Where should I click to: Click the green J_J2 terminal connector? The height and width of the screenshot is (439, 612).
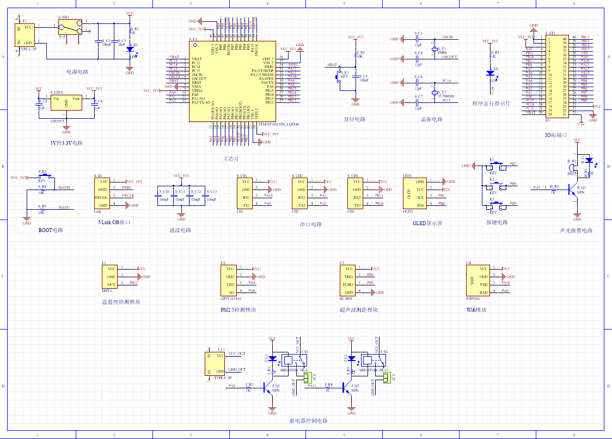387,377
